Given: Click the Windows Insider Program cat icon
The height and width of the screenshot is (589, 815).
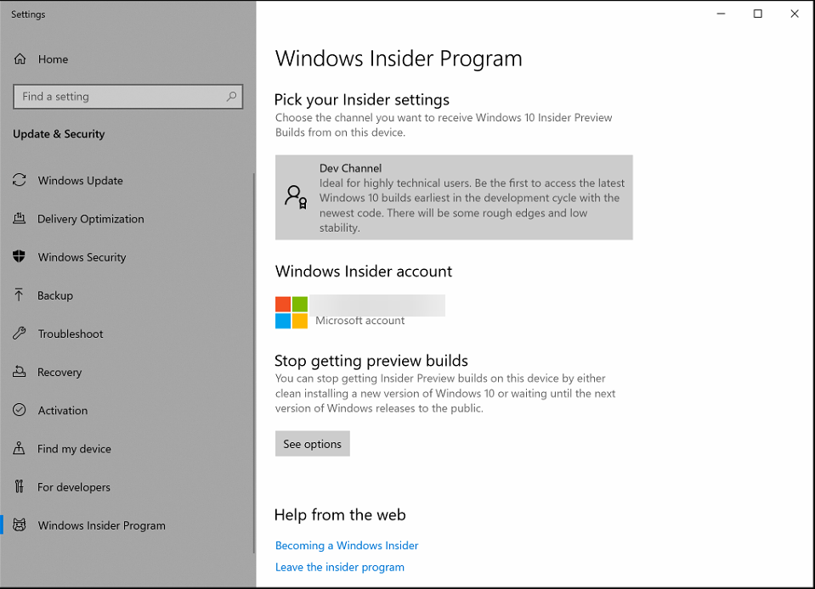Looking at the screenshot, I should point(20,525).
